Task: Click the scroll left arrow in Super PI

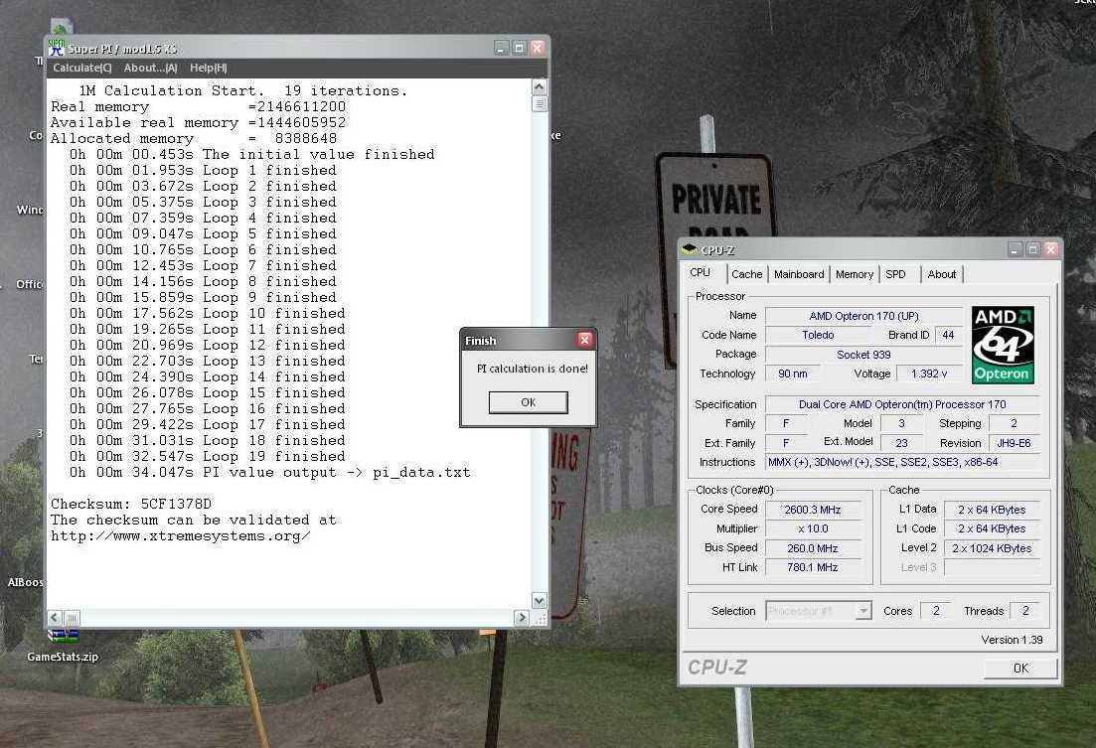Action: point(55,617)
